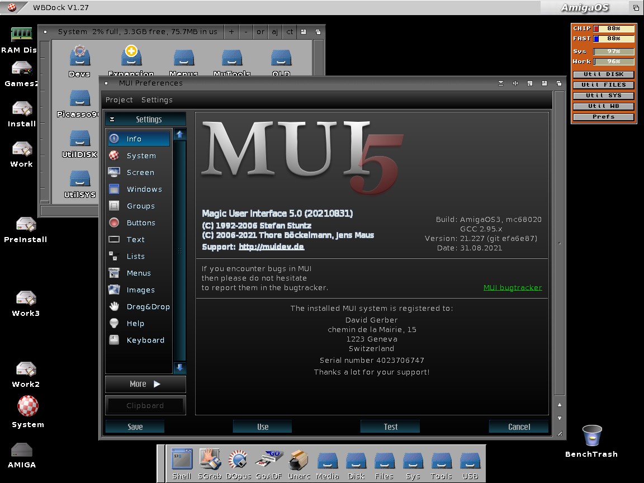Follow the MUI bugtracker link
This screenshot has width=644, height=483.
click(x=513, y=287)
